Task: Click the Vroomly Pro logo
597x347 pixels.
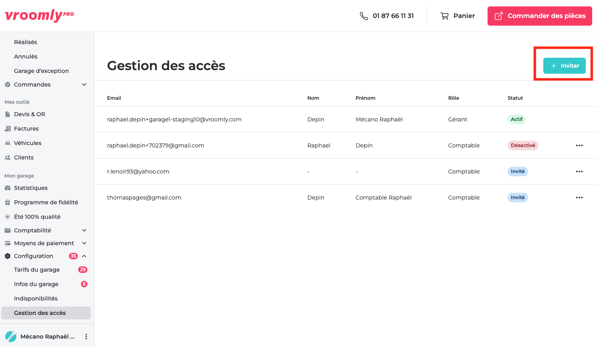Action: [39, 16]
